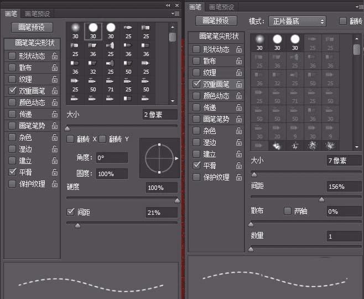The image size is (364, 299).
Task: Select the 画笔 tab in left panel
Action: [x=11, y=14]
